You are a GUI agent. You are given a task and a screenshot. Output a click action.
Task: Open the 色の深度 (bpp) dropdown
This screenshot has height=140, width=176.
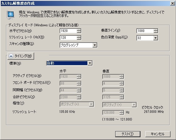click(x=155, y=38)
